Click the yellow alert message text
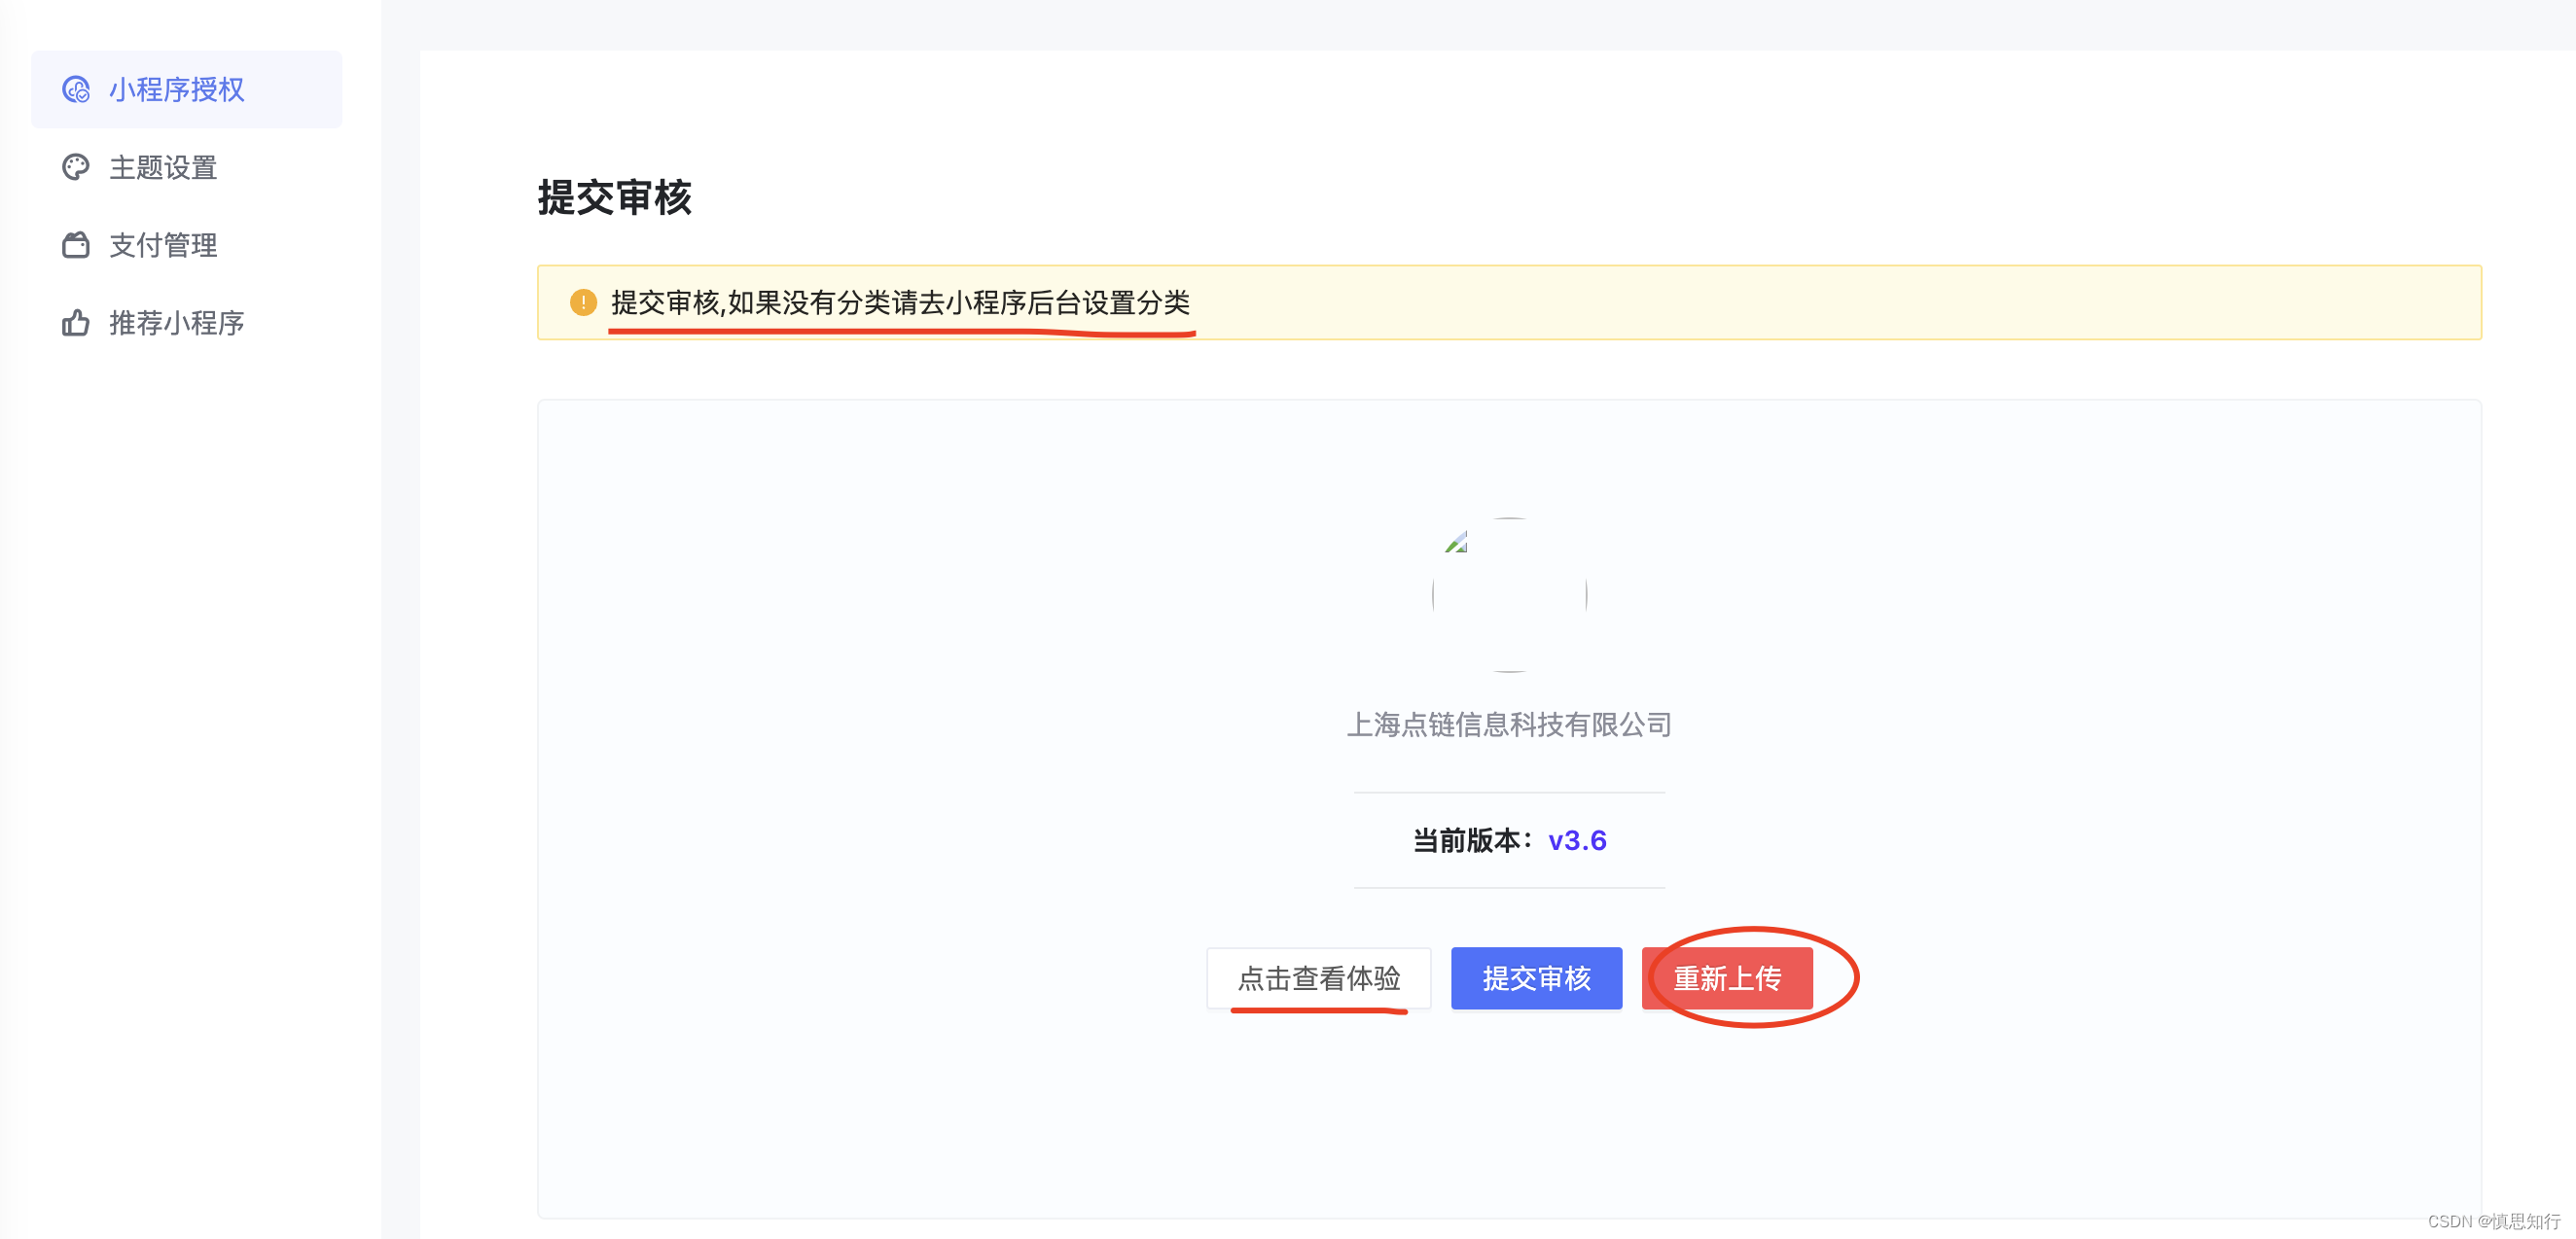This screenshot has width=2576, height=1239. tap(900, 302)
